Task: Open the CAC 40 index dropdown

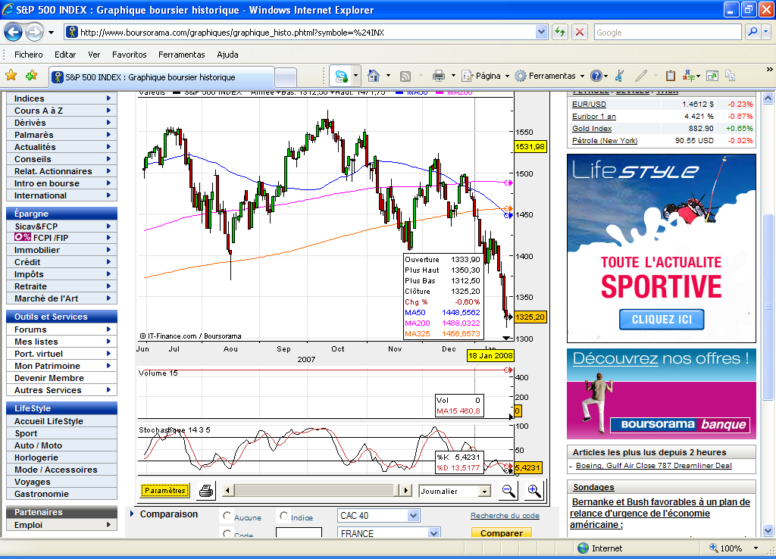Action: pyautogui.click(x=414, y=516)
